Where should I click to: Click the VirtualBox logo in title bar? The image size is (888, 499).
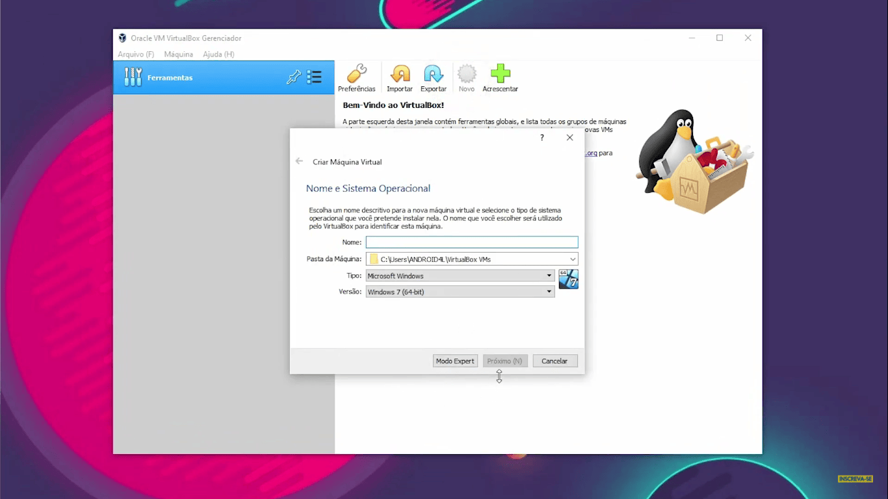click(122, 38)
